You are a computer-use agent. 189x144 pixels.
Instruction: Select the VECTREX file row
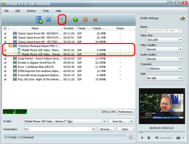click(69, 42)
